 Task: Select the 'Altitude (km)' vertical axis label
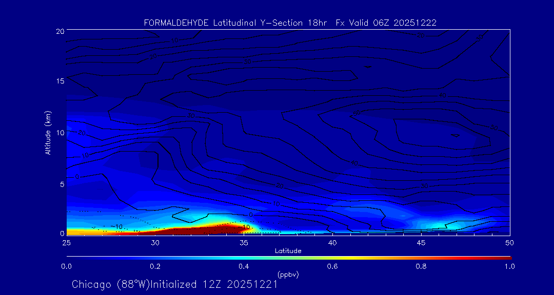tap(48, 133)
